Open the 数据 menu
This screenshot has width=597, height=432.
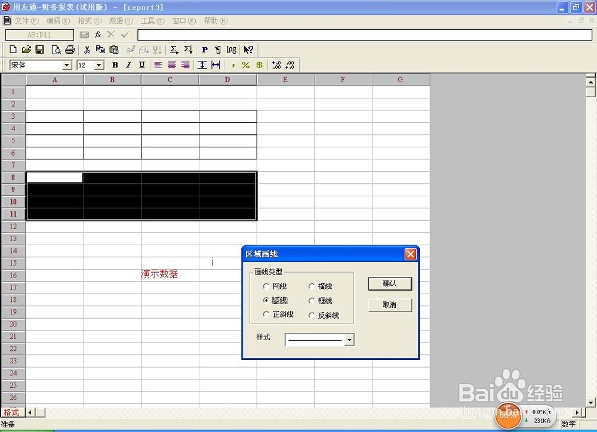pyautogui.click(x=120, y=20)
